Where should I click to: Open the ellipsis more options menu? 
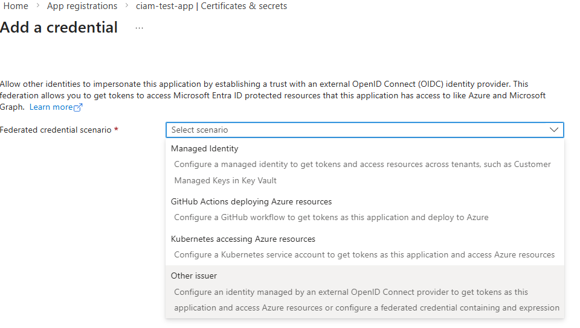pos(139,28)
